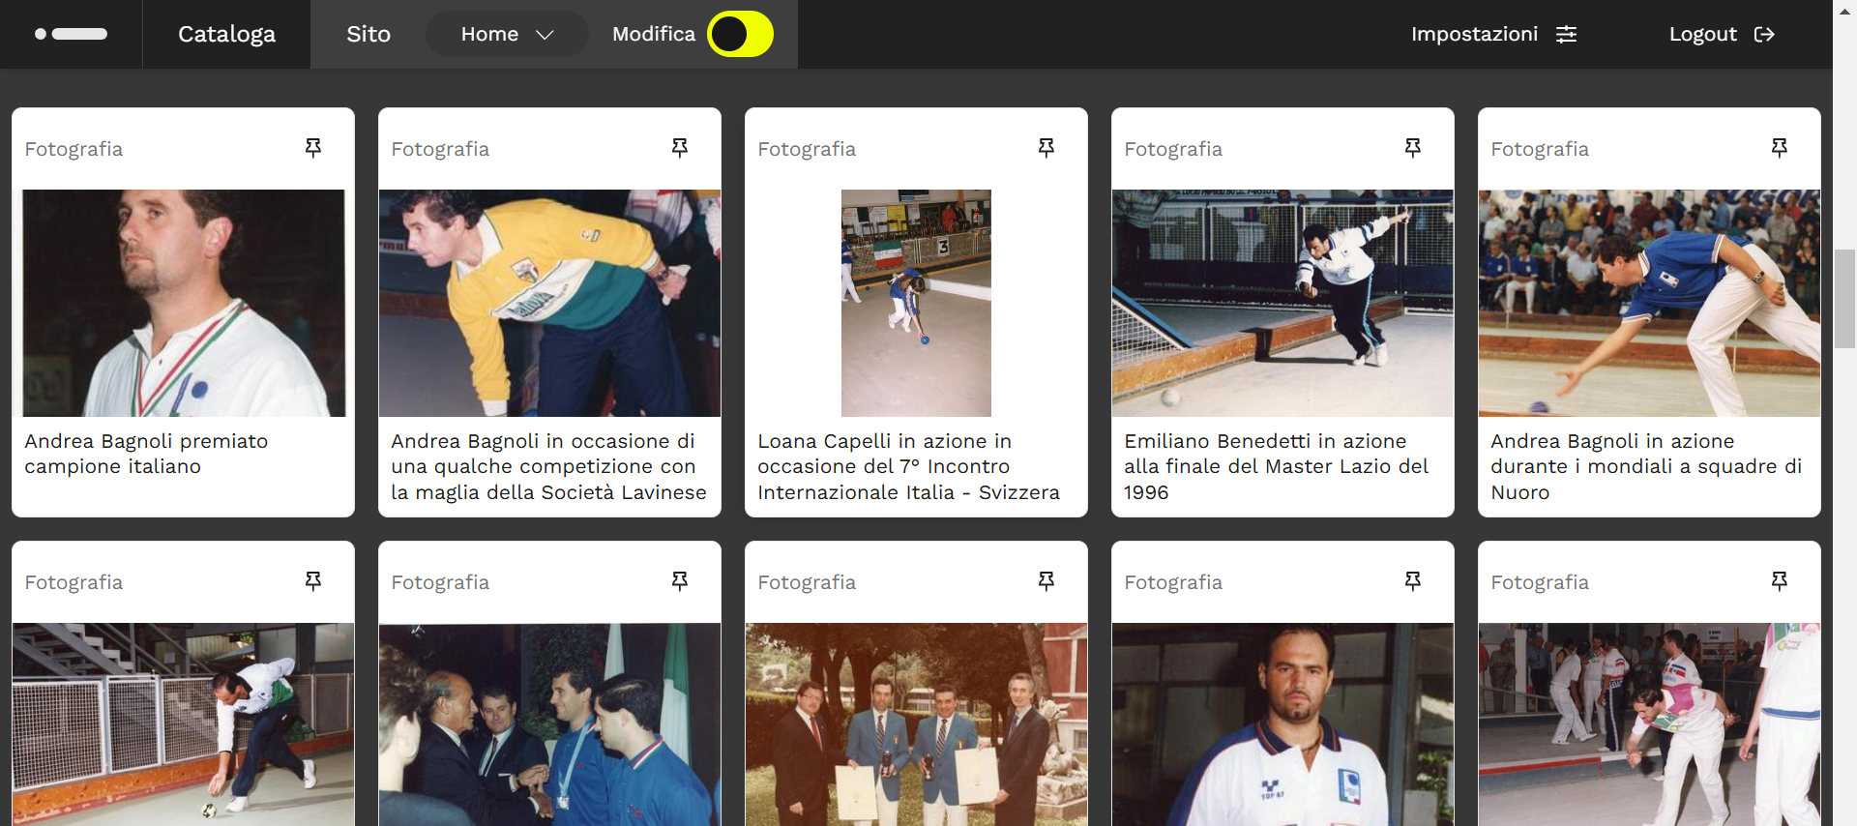Image resolution: width=1857 pixels, height=826 pixels.
Task: Click the vertical page scrollbar thumb
Action: [1844, 298]
